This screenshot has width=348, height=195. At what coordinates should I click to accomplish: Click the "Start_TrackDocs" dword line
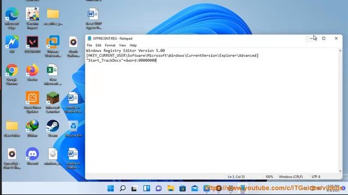[x=121, y=60]
